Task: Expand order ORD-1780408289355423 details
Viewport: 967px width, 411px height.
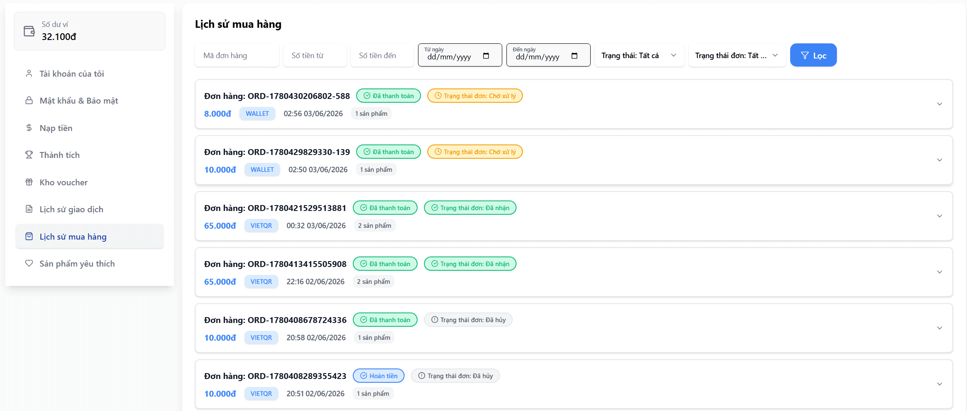Action: coord(939,384)
